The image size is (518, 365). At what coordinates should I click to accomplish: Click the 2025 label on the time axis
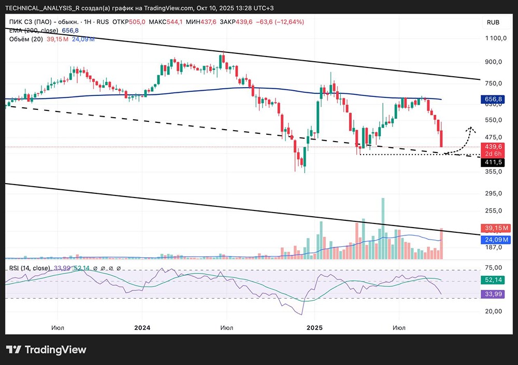point(314,328)
